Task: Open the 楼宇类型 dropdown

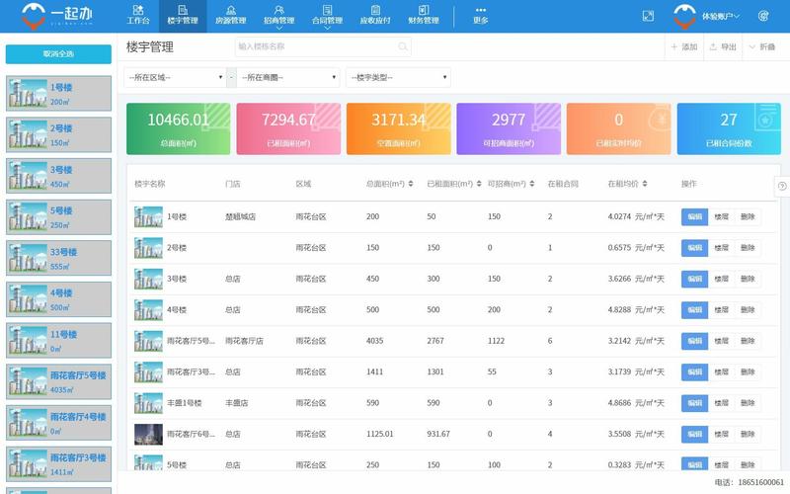Action: click(398, 77)
